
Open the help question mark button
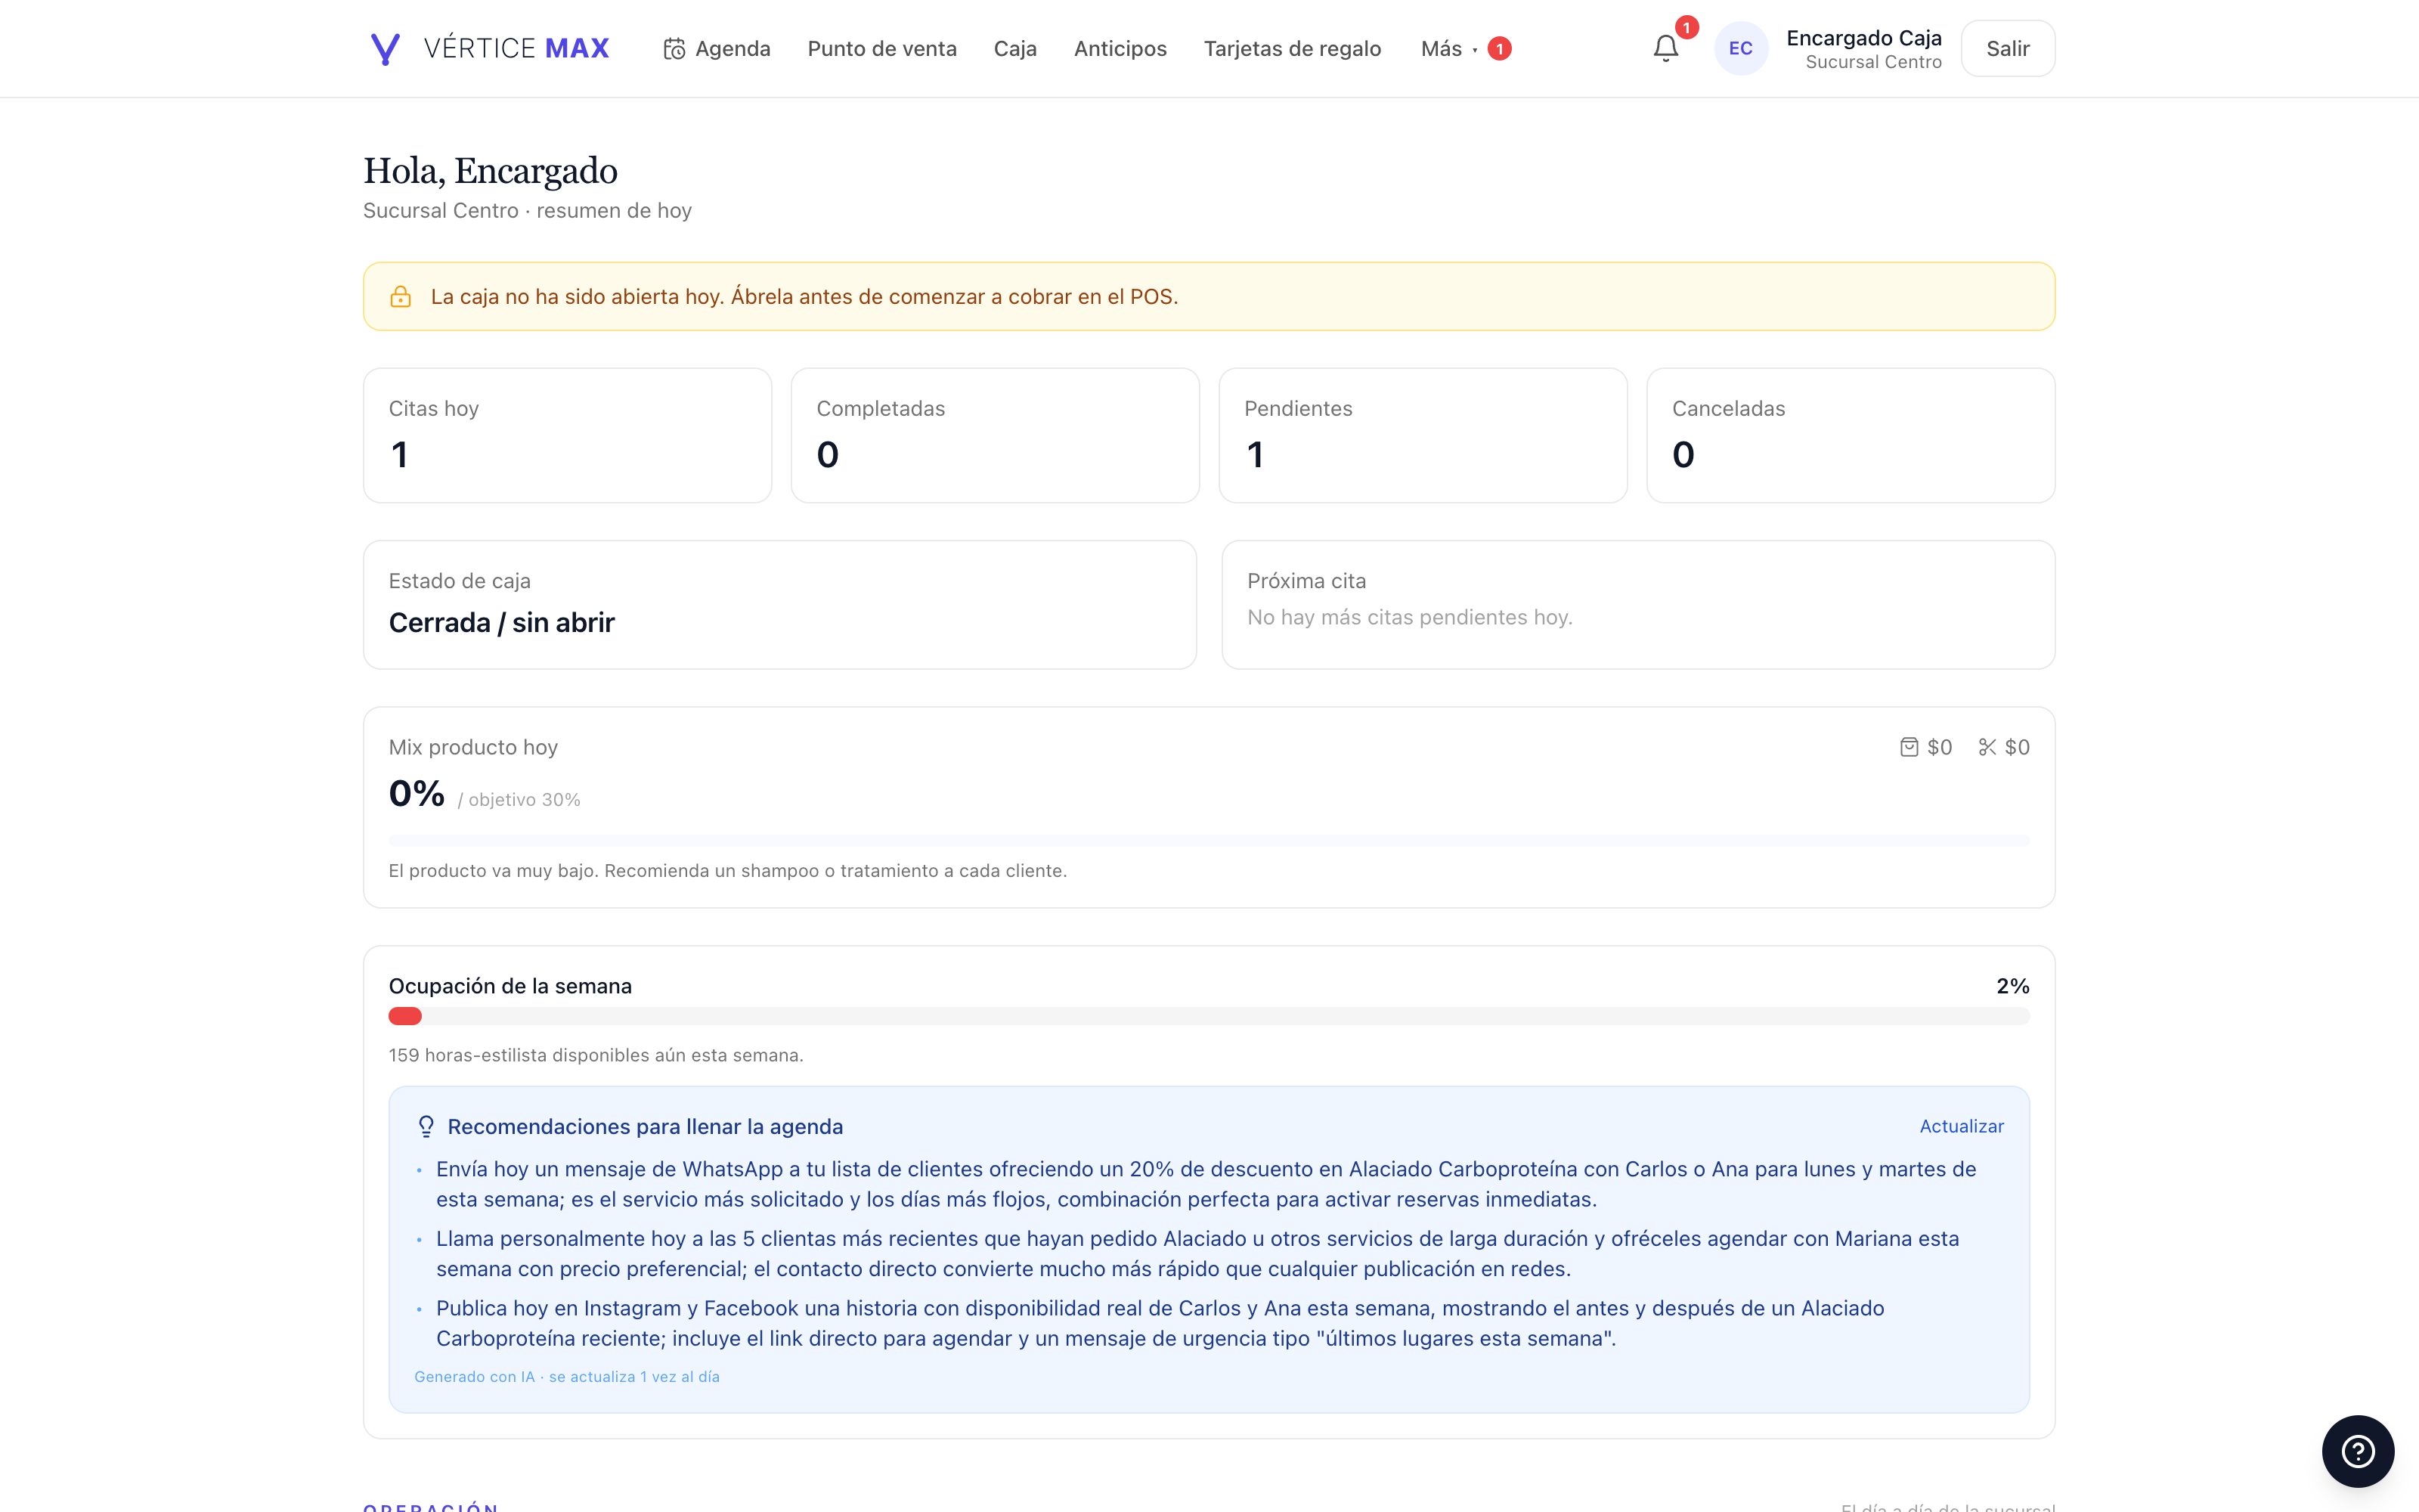(x=2358, y=1451)
